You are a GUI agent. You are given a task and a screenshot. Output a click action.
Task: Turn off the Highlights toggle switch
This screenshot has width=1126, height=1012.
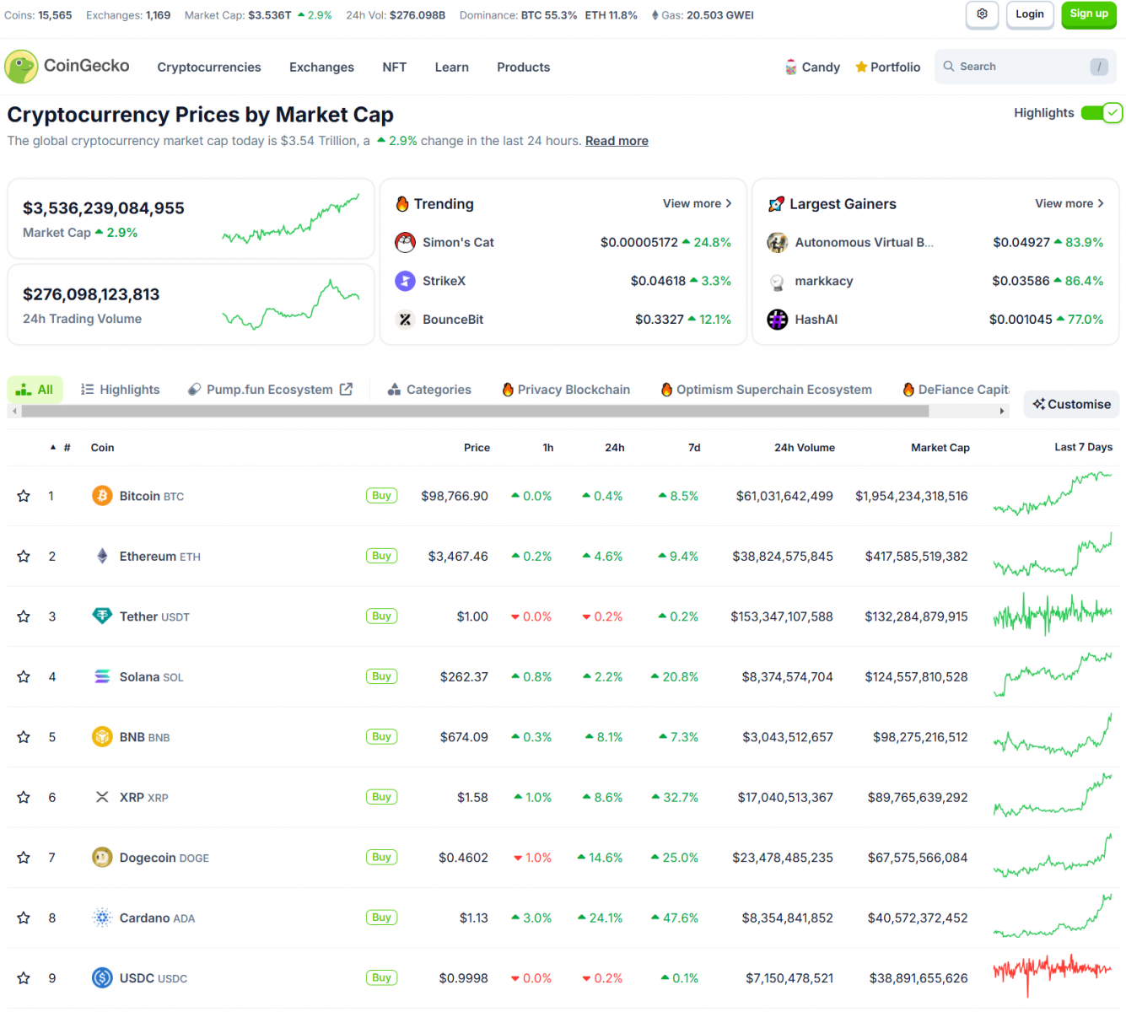coord(1101,113)
